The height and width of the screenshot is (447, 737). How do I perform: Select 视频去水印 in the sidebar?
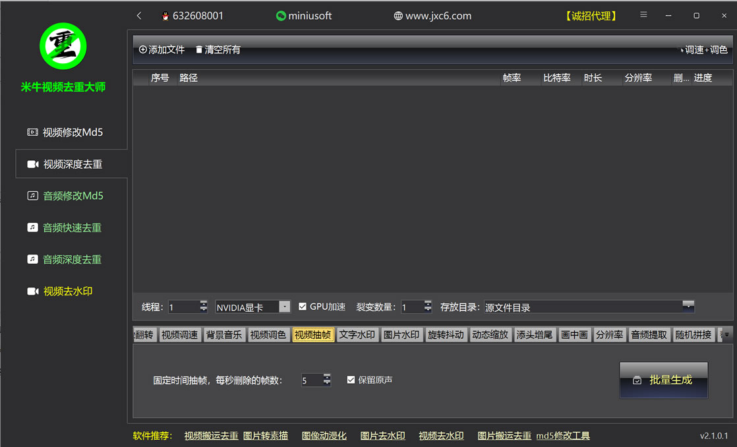(67, 291)
